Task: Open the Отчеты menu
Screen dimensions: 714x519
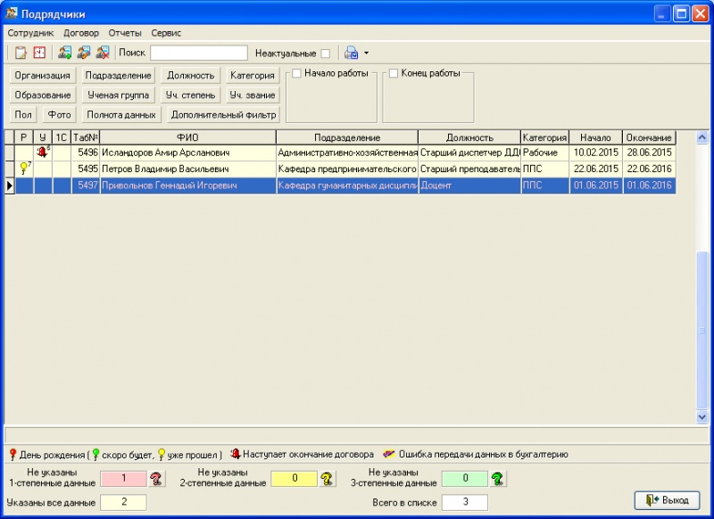Action: coord(125,33)
